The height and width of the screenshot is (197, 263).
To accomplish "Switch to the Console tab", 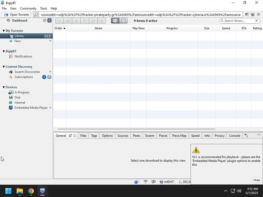I will click(234, 136).
